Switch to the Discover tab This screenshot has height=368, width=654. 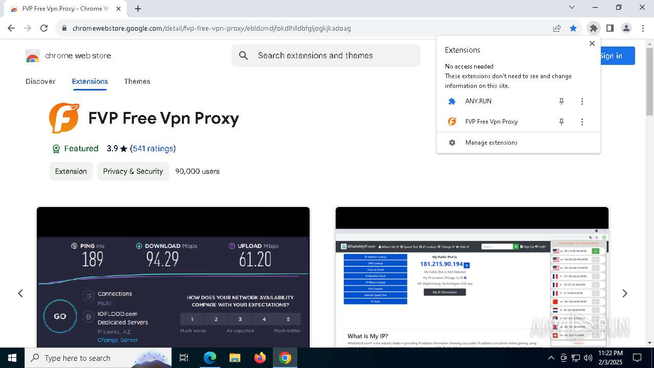[40, 81]
